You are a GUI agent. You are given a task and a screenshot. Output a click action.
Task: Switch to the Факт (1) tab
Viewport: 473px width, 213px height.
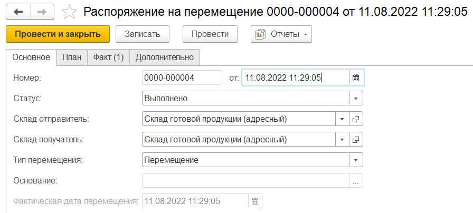point(108,57)
